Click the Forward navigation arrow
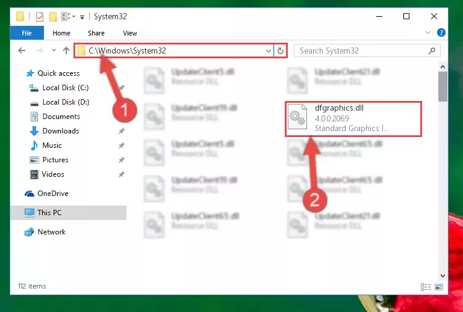Image resolution: width=463 pixels, height=312 pixels. (x=40, y=50)
